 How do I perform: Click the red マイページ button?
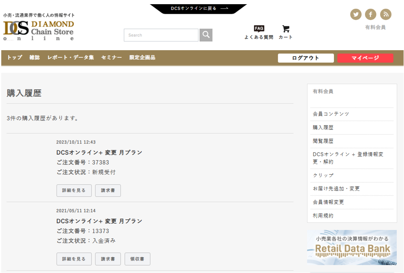click(x=365, y=58)
